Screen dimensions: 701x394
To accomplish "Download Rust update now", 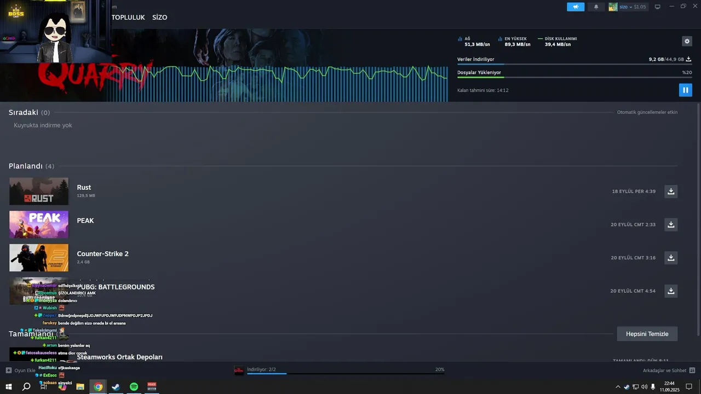I will tap(671, 191).
